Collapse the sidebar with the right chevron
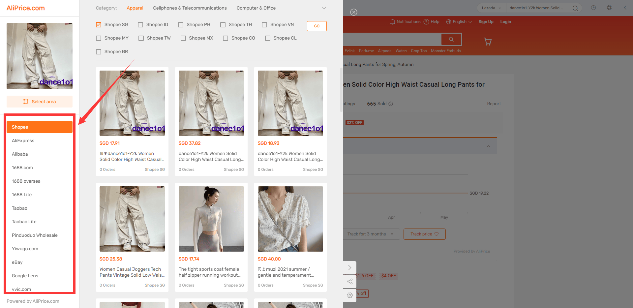The height and width of the screenshot is (308, 633). coord(350,268)
